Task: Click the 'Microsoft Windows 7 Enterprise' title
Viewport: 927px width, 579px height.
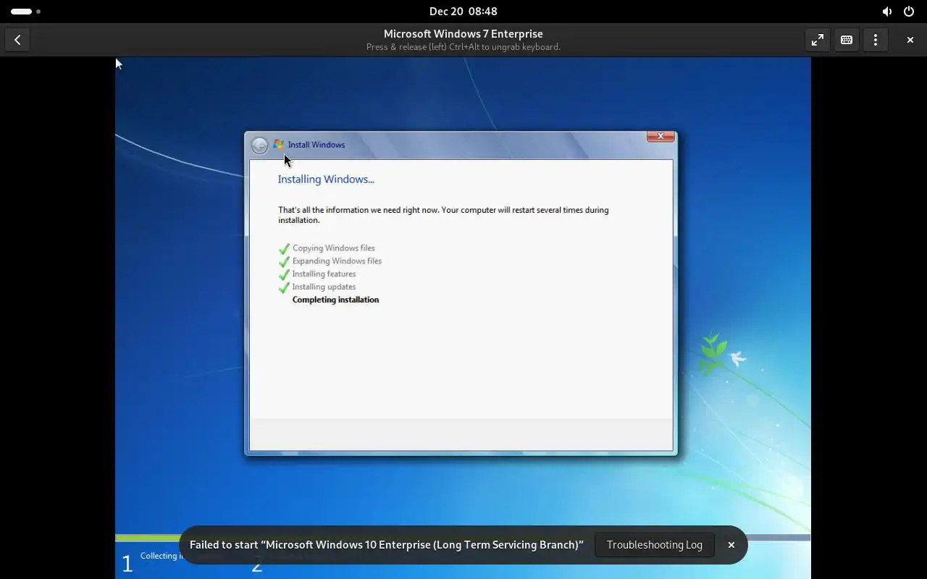Action: (x=463, y=34)
